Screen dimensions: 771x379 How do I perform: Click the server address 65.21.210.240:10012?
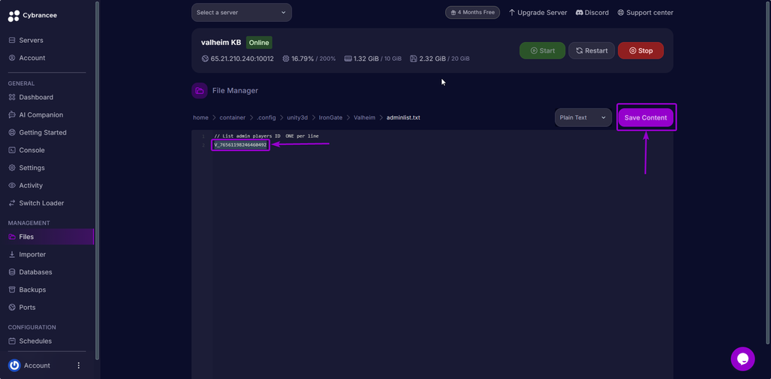(x=242, y=59)
